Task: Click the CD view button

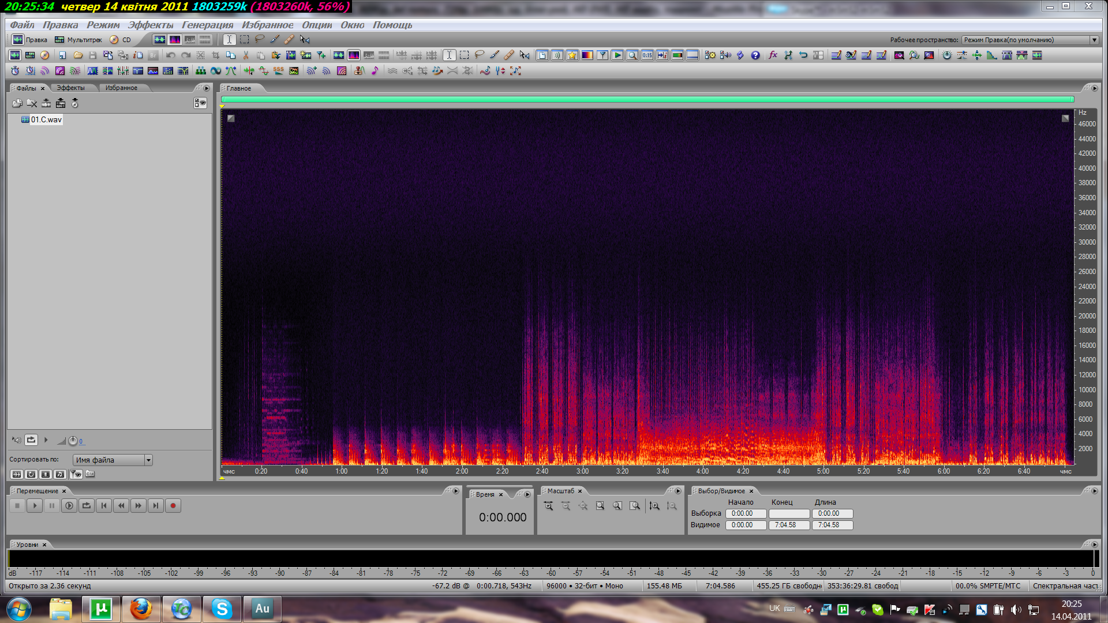Action: point(121,40)
